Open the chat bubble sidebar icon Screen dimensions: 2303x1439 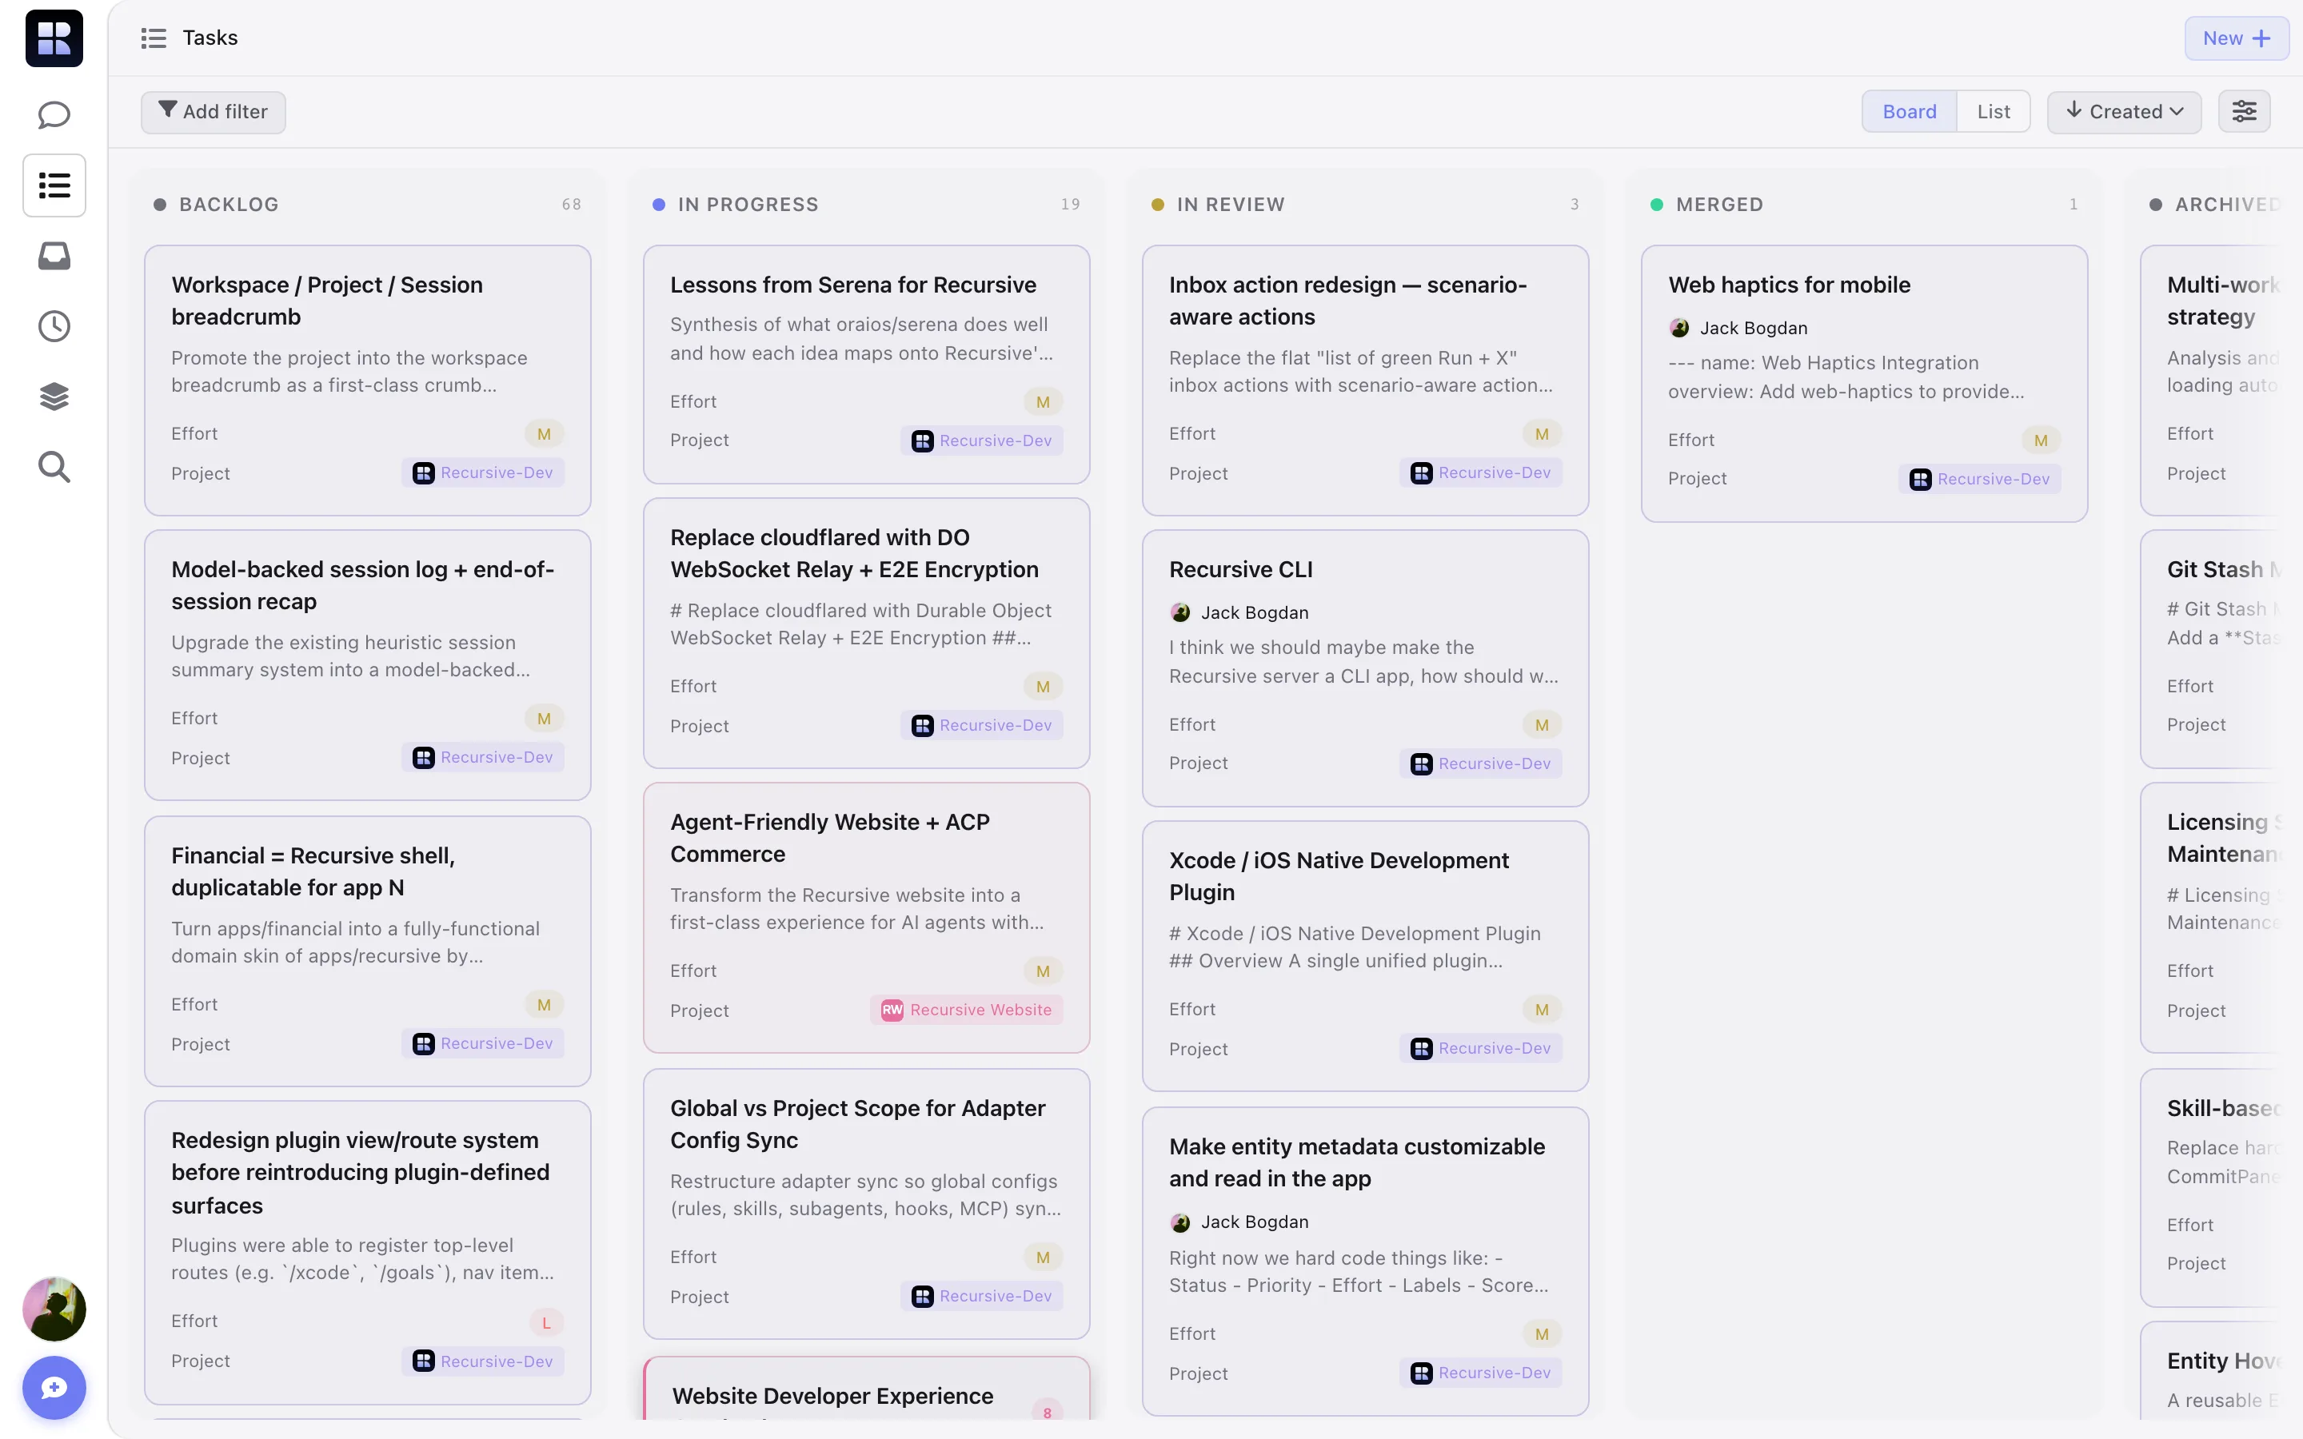click(54, 115)
